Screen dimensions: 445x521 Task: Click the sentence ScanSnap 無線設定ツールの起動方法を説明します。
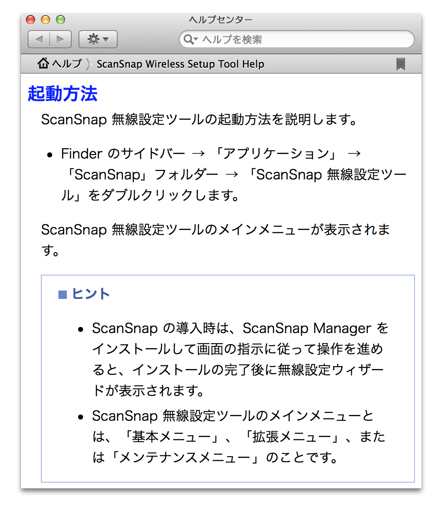(x=200, y=119)
